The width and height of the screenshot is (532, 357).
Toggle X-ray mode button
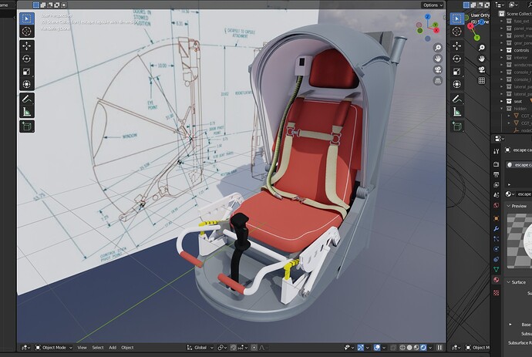[393, 348]
